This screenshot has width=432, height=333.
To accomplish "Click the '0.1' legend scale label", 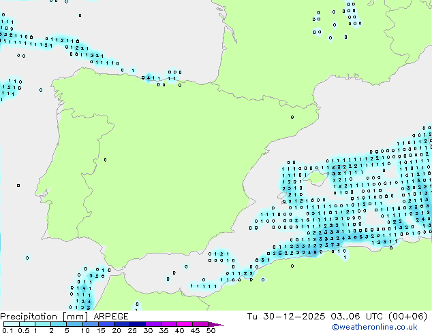I will pyautogui.click(x=7, y=330).
